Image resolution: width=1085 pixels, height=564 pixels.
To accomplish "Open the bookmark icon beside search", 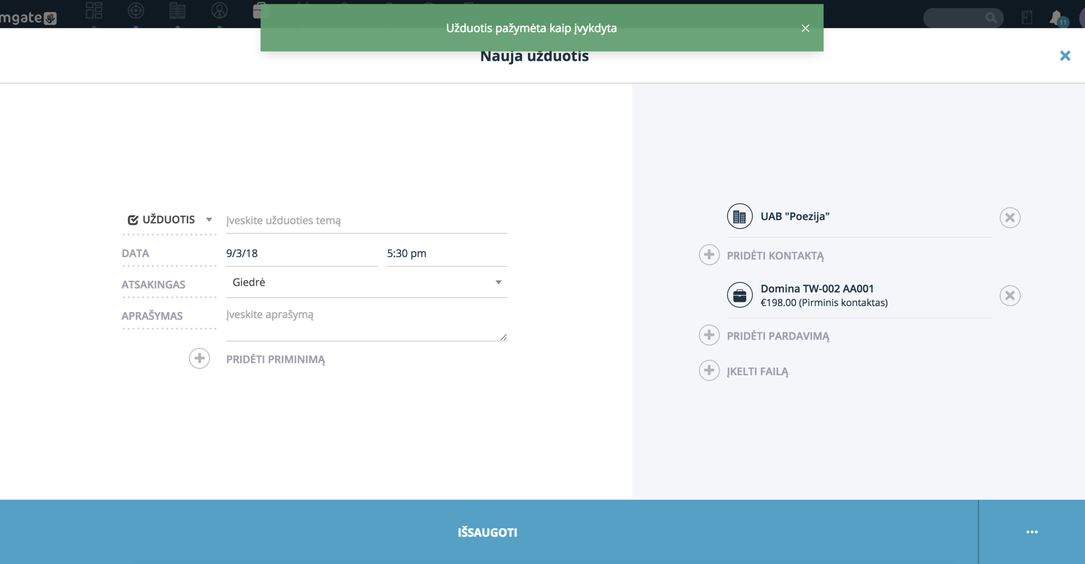I will 1027,17.
